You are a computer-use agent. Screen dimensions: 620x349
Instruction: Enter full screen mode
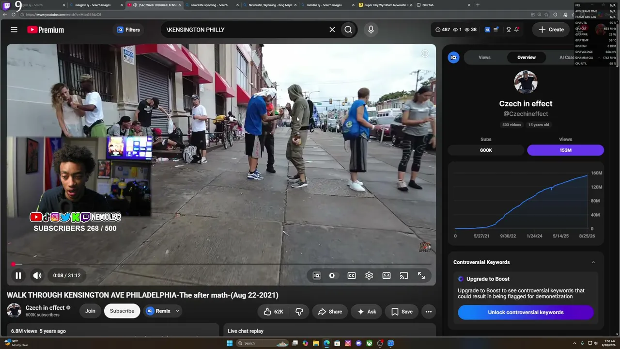tap(421, 275)
